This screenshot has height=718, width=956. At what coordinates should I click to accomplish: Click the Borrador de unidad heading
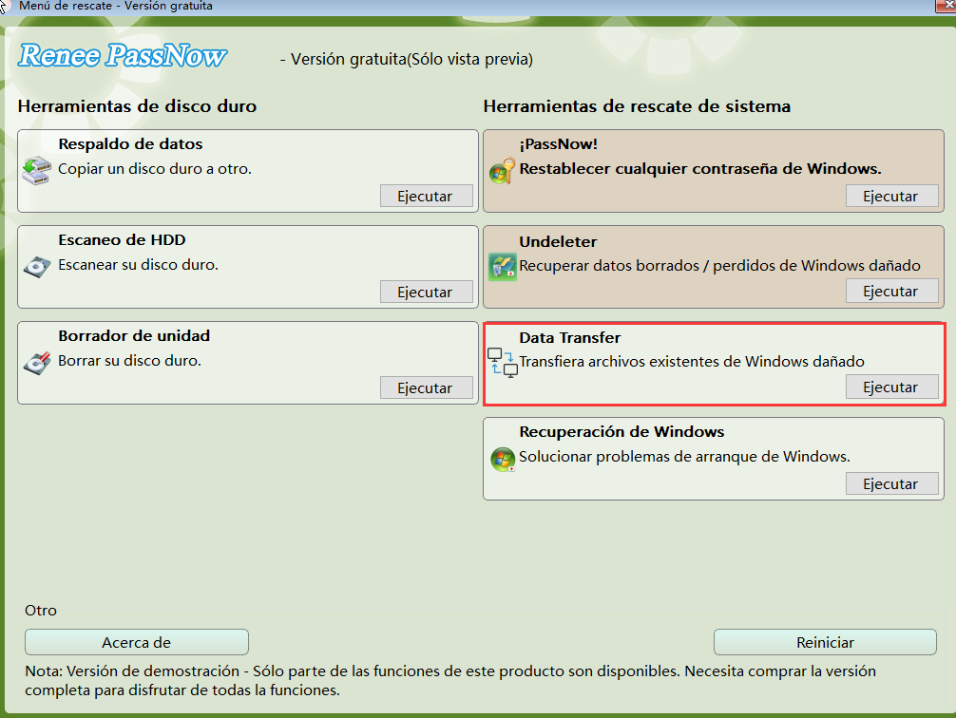(134, 336)
